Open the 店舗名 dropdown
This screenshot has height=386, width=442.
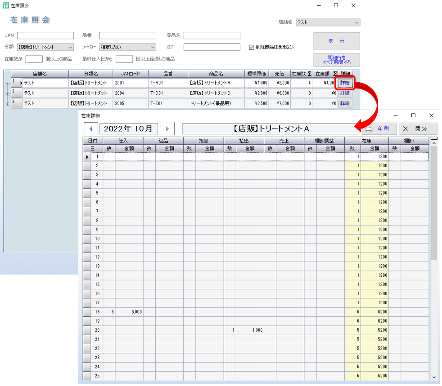pyautogui.click(x=356, y=22)
